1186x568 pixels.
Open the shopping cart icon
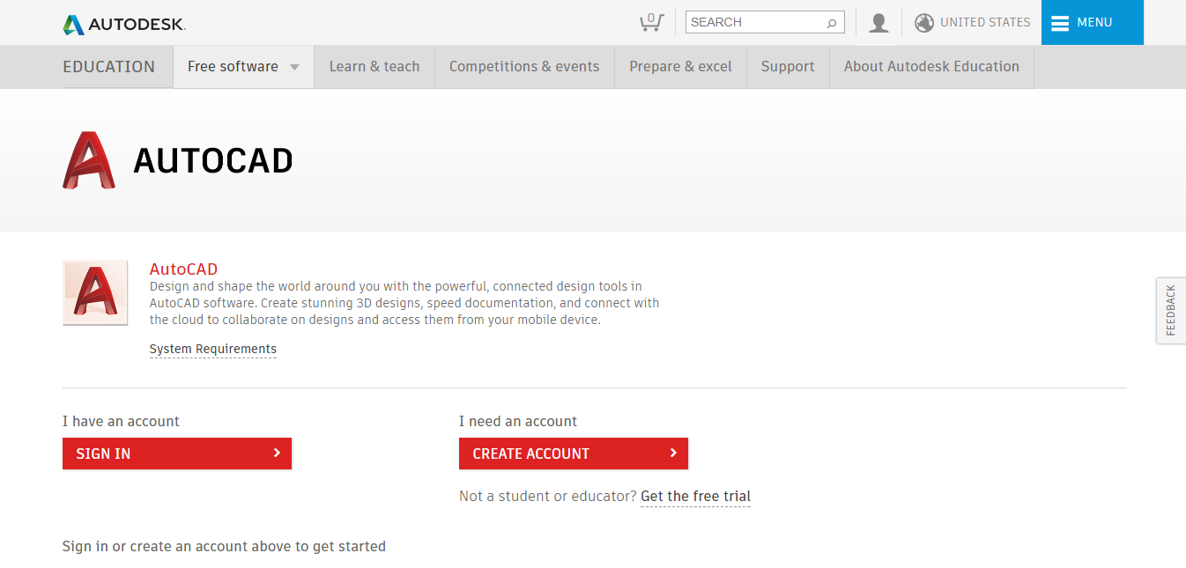pyautogui.click(x=651, y=22)
